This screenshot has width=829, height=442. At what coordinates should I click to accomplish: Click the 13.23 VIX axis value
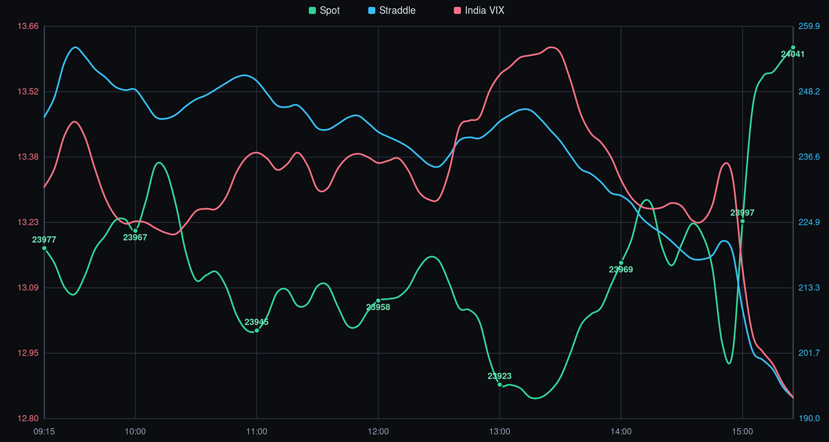(28, 222)
